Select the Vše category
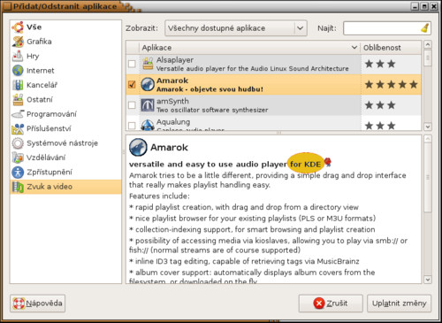Image resolution: width=442 pixels, height=323 pixels. (x=65, y=27)
